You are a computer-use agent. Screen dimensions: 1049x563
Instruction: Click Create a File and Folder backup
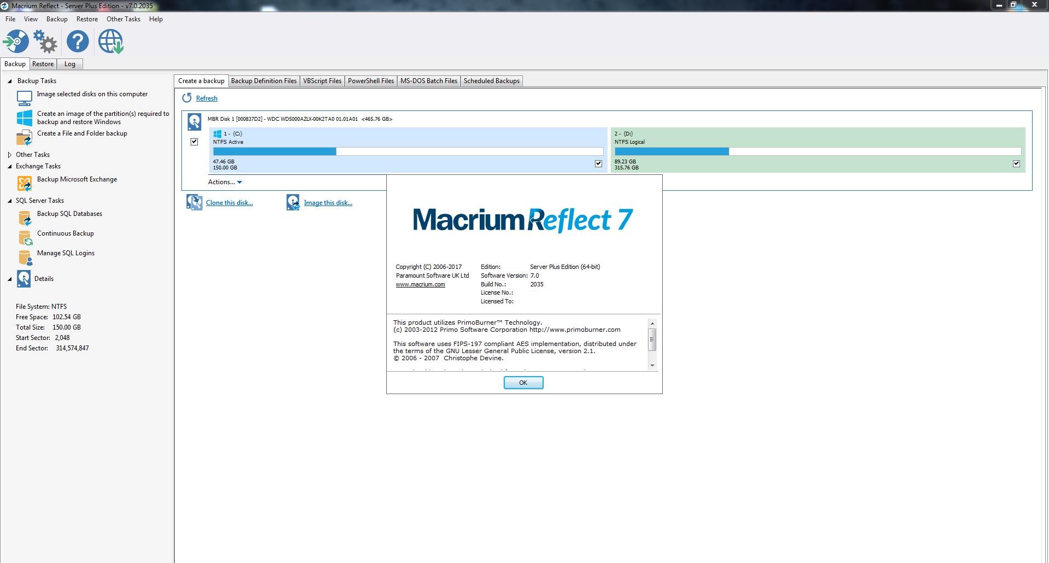pos(82,133)
